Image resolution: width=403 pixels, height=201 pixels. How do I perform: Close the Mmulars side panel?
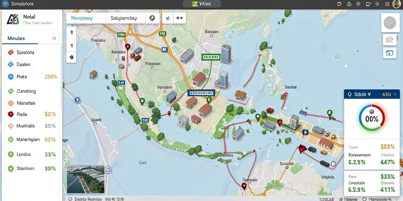coord(54,38)
